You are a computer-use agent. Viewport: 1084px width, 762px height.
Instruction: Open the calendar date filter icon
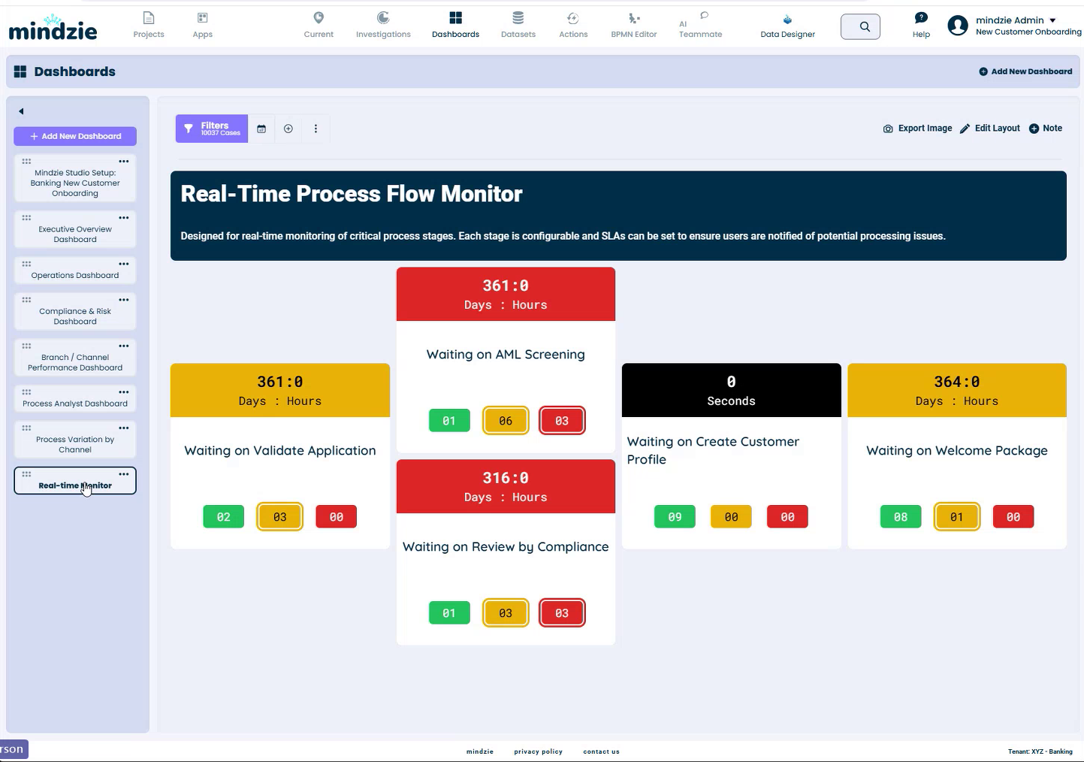261,129
